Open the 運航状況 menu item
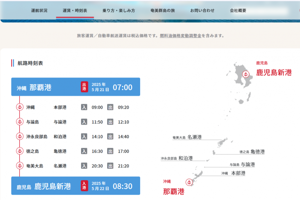The image size is (300, 200). pyautogui.click(x=39, y=11)
